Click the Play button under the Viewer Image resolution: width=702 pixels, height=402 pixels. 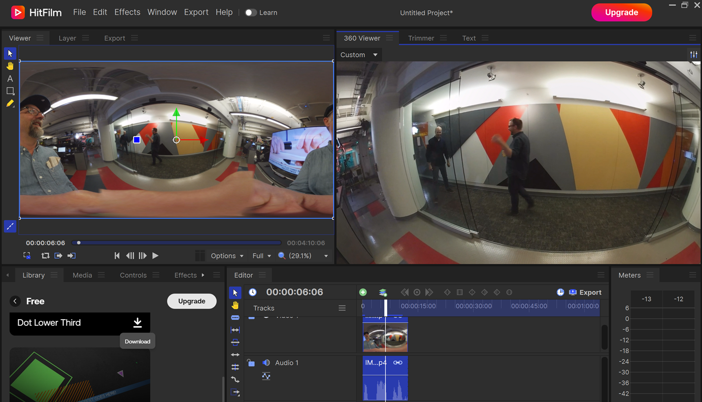click(x=155, y=256)
